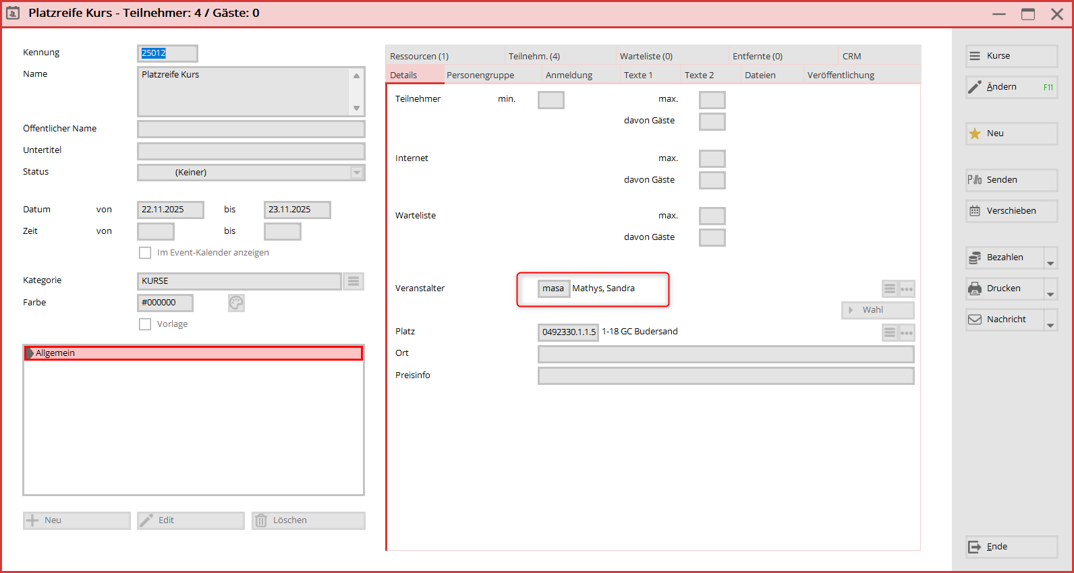Create a new course with Neu star
Image resolution: width=1074 pixels, height=573 pixels.
(1011, 133)
